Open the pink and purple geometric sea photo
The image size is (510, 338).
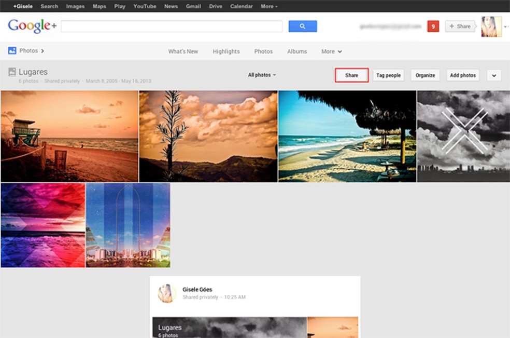click(43, 225)
